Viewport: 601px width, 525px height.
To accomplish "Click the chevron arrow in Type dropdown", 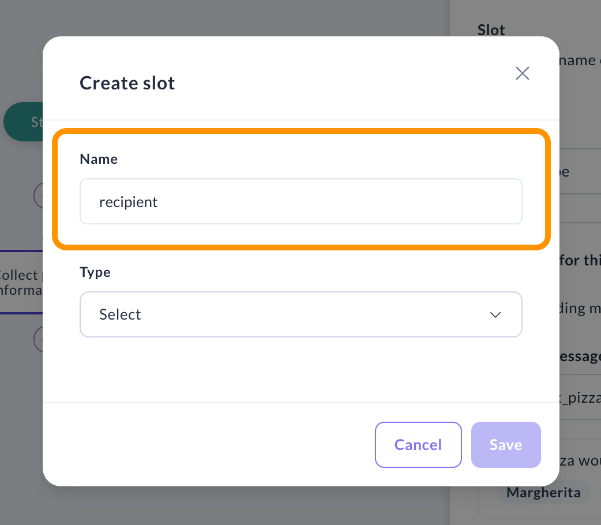I will [495, 314].
